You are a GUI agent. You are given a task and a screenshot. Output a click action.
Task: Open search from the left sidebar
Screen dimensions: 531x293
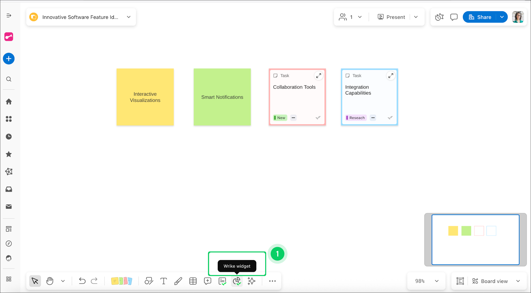[9, 79]
